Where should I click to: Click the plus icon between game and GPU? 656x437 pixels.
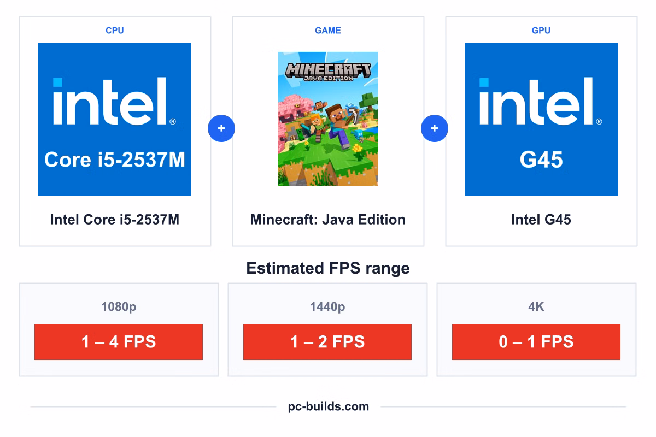(435, 128)
